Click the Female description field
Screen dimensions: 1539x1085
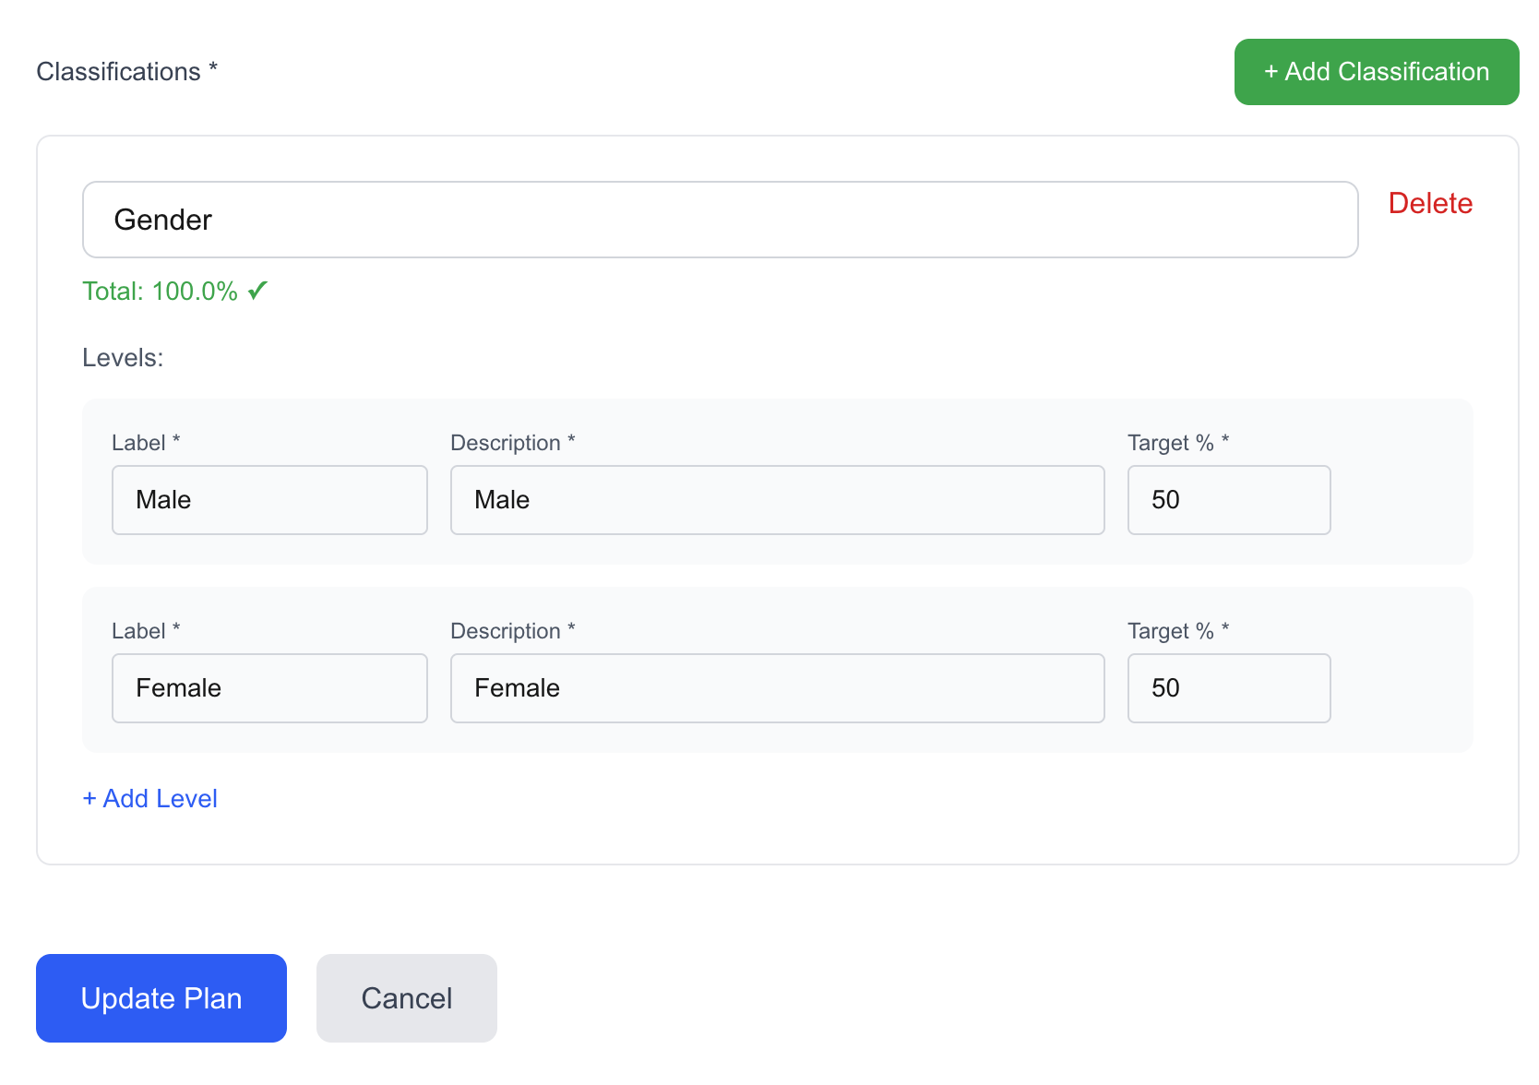coord(777,687)
